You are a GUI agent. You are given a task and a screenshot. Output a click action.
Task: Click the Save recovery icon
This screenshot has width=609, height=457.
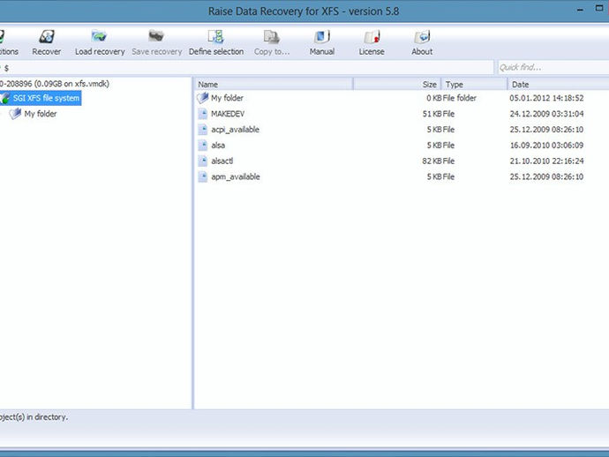[x=156, y=36]
